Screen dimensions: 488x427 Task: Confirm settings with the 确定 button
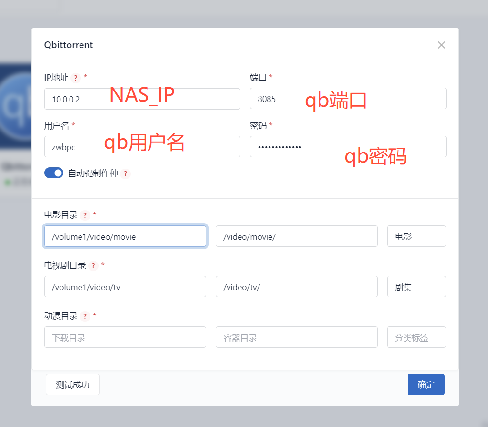point(426,385)
